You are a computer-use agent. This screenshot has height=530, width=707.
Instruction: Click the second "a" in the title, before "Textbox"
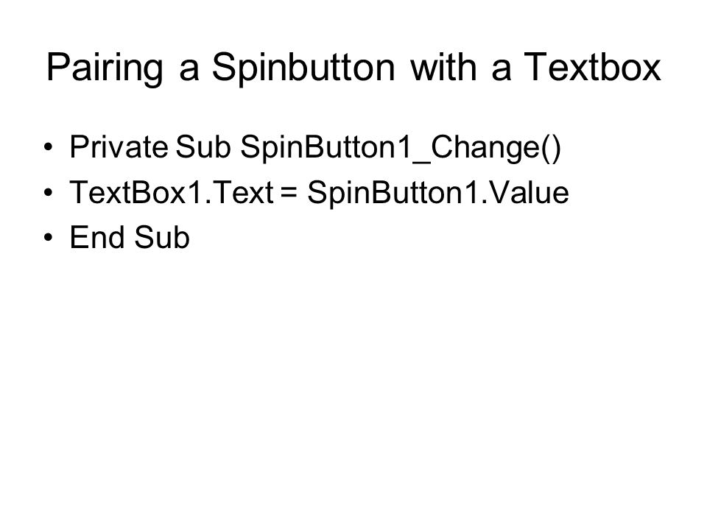[x=502, y=71]
